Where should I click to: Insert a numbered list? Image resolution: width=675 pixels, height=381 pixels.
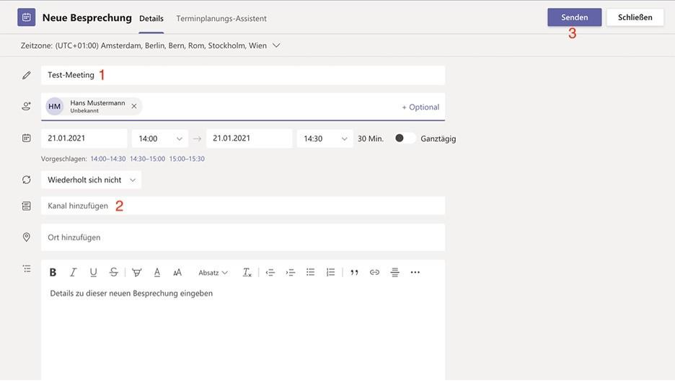[330, 272]
